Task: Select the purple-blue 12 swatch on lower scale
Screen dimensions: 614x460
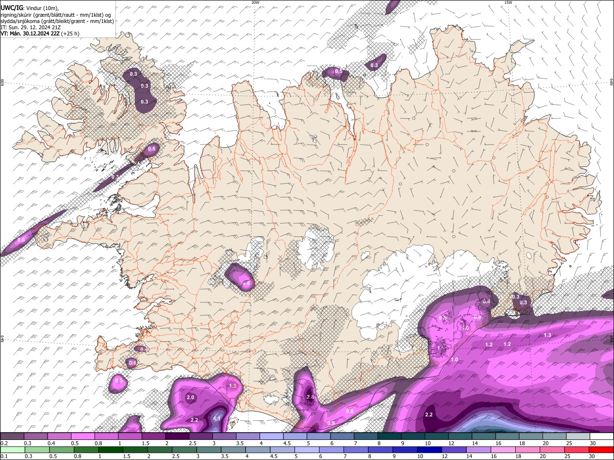Action: (x=454, y=450)
